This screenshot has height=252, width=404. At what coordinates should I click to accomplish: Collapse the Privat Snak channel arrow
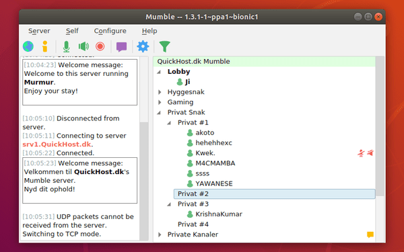pos(159,112)
